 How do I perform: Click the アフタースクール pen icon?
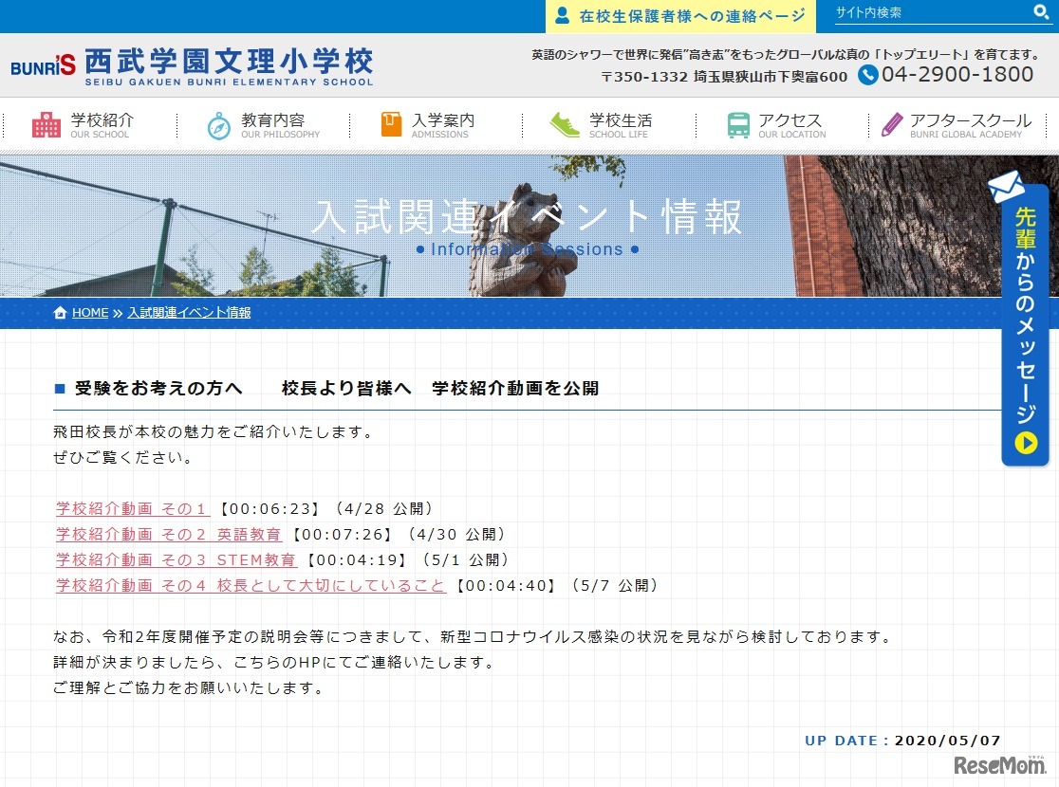[890, 124]
